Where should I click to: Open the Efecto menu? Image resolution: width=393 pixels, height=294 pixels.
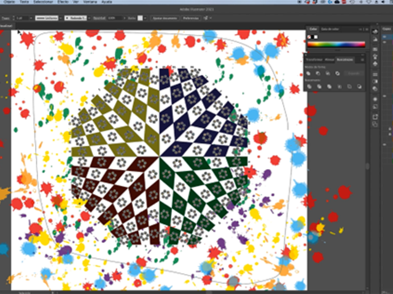[63, 1]
